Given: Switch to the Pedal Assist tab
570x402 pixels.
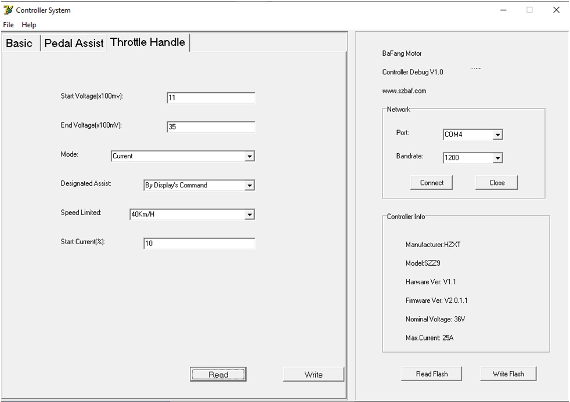Looking at the screenshot, I should pos(74,43).
